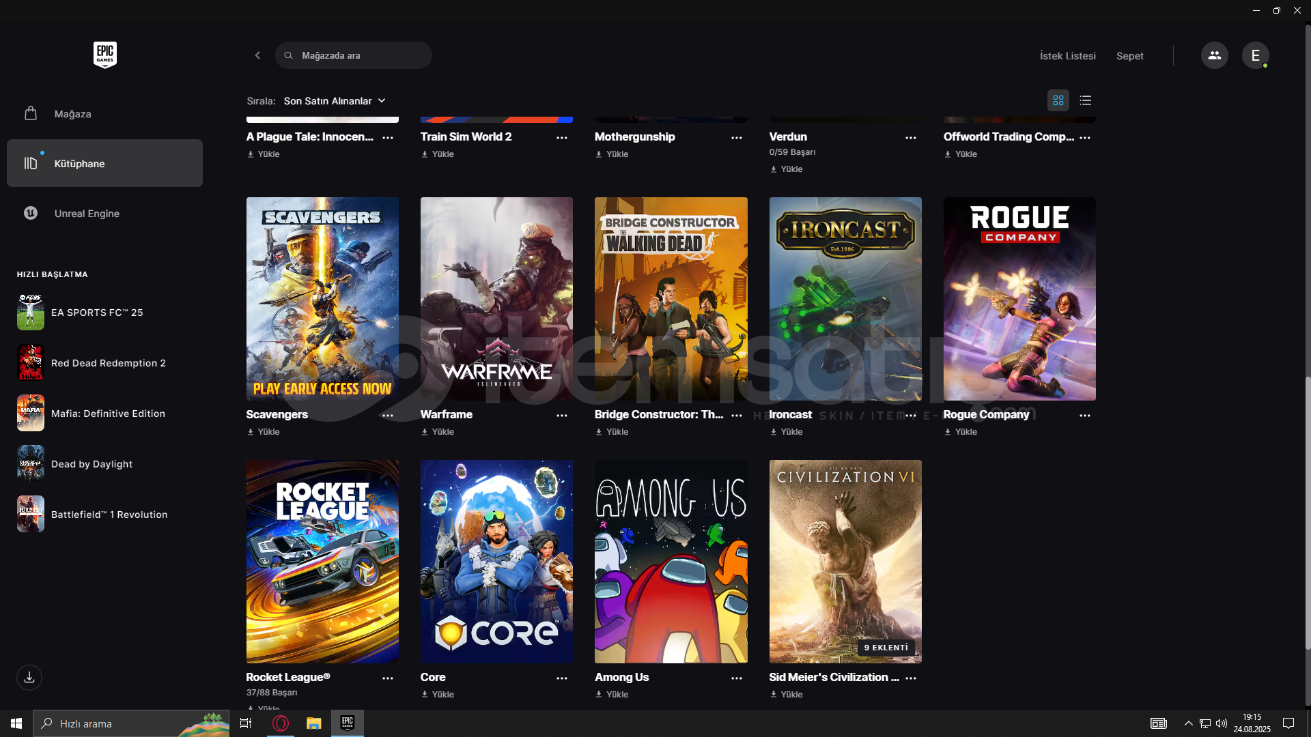Open more options for Rogue Company
Viewport: 1311px width, 737px height.
1085,416
